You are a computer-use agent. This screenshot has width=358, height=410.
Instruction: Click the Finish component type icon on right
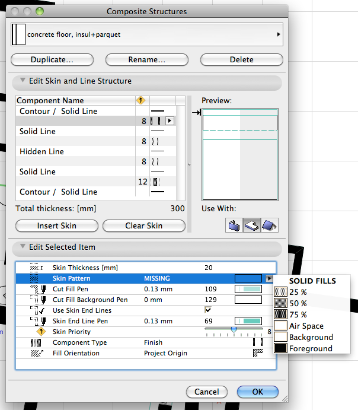(x=258, y=342)
